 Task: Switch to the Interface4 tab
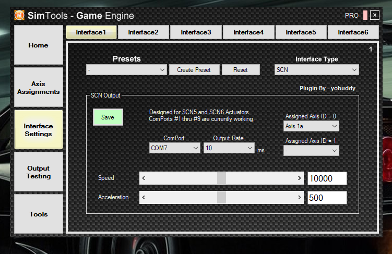[x=248, y=32]
